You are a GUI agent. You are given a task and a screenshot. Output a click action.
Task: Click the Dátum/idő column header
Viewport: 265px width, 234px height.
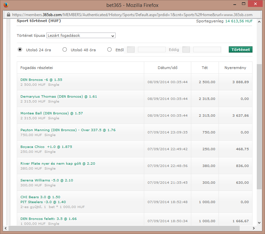(x=168, y=68)
